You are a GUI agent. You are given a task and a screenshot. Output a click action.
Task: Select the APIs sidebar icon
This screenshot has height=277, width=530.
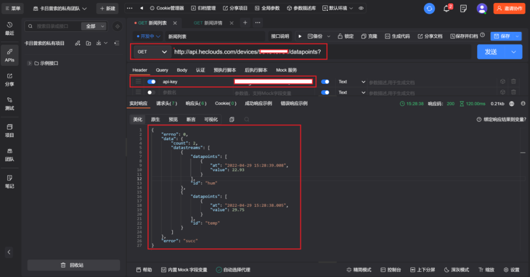point(9,55)
